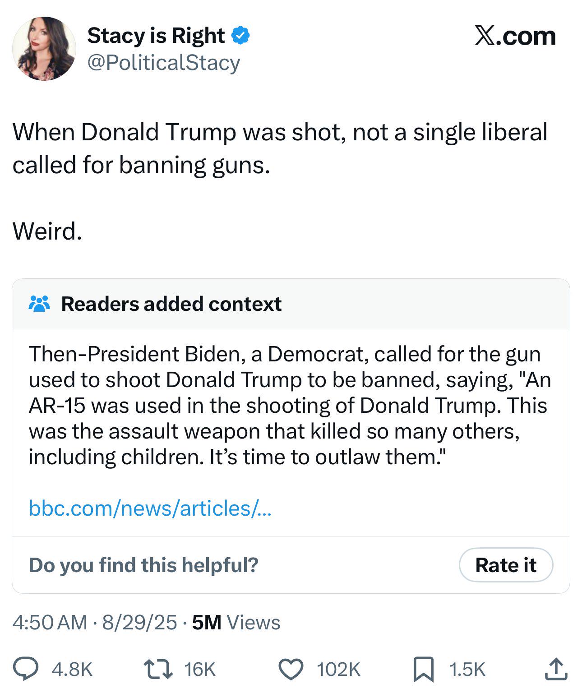
Task: Repost the tweet with the arrows icon
Action: coord(158,669)
